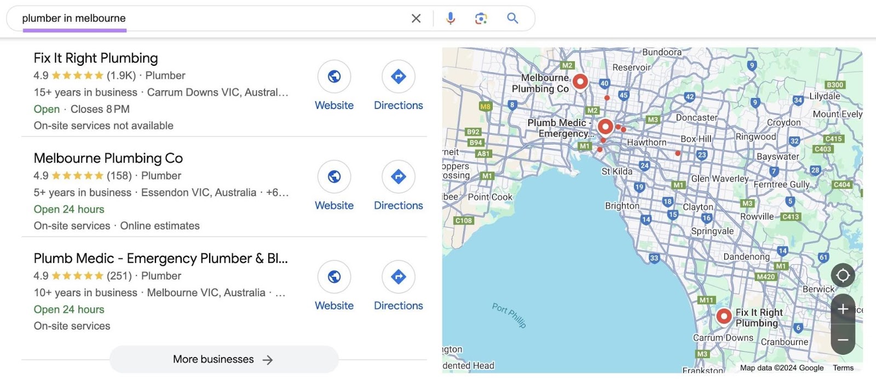Click the 'Map data ©2024 Google' attribution
The width and height of the screenshot is (876, 386).
782,368
